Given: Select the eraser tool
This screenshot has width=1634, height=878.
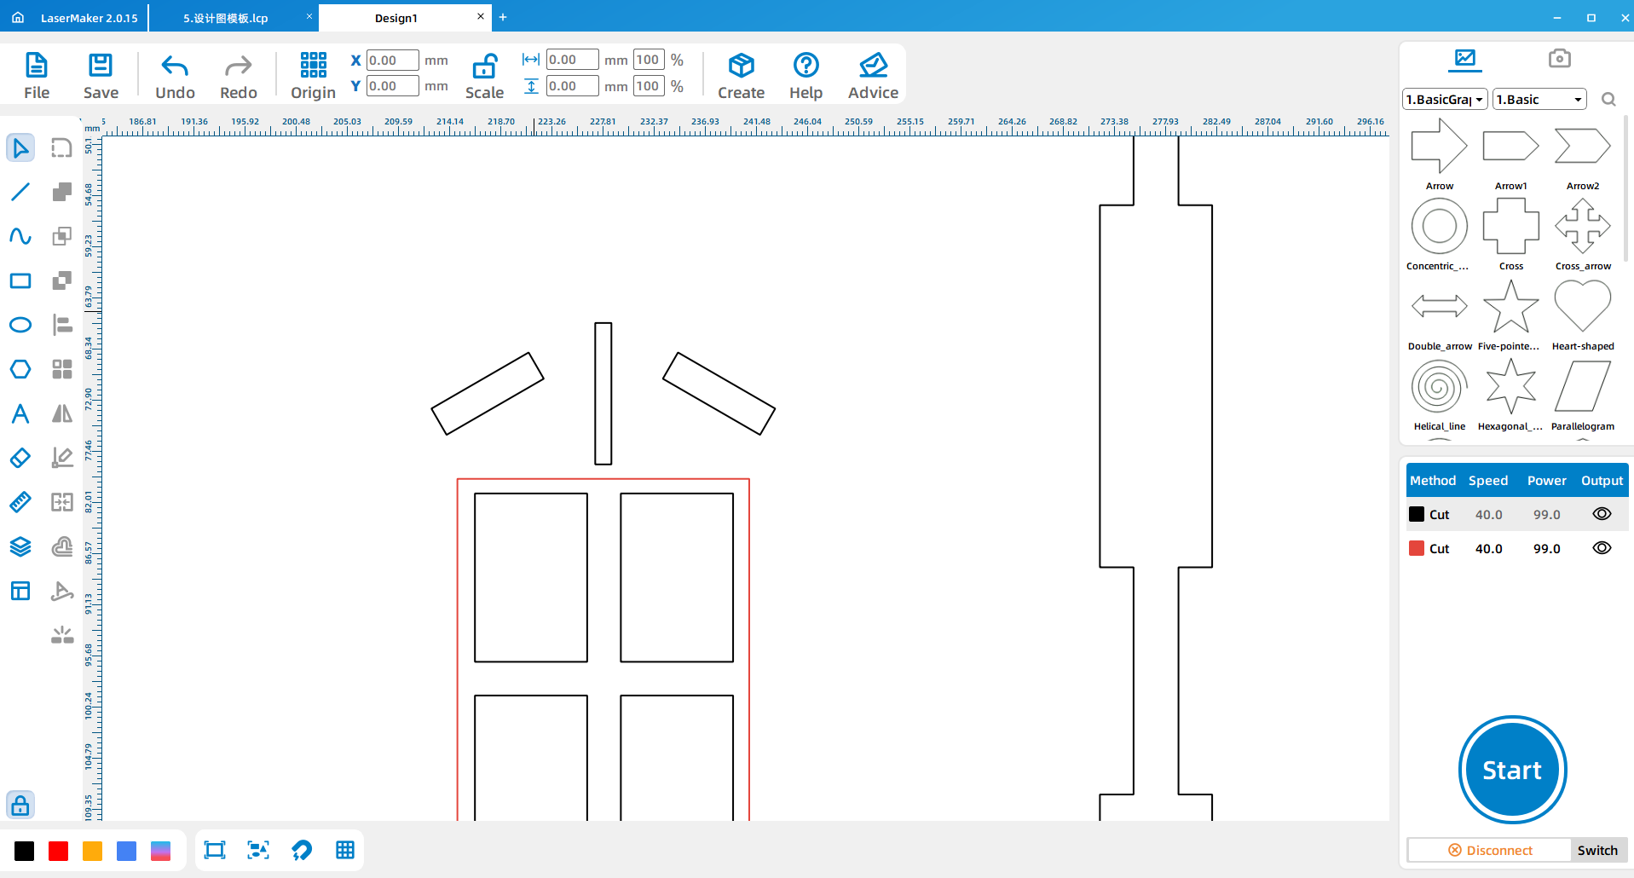Looking at the screenshot, I should click(20, 458).
